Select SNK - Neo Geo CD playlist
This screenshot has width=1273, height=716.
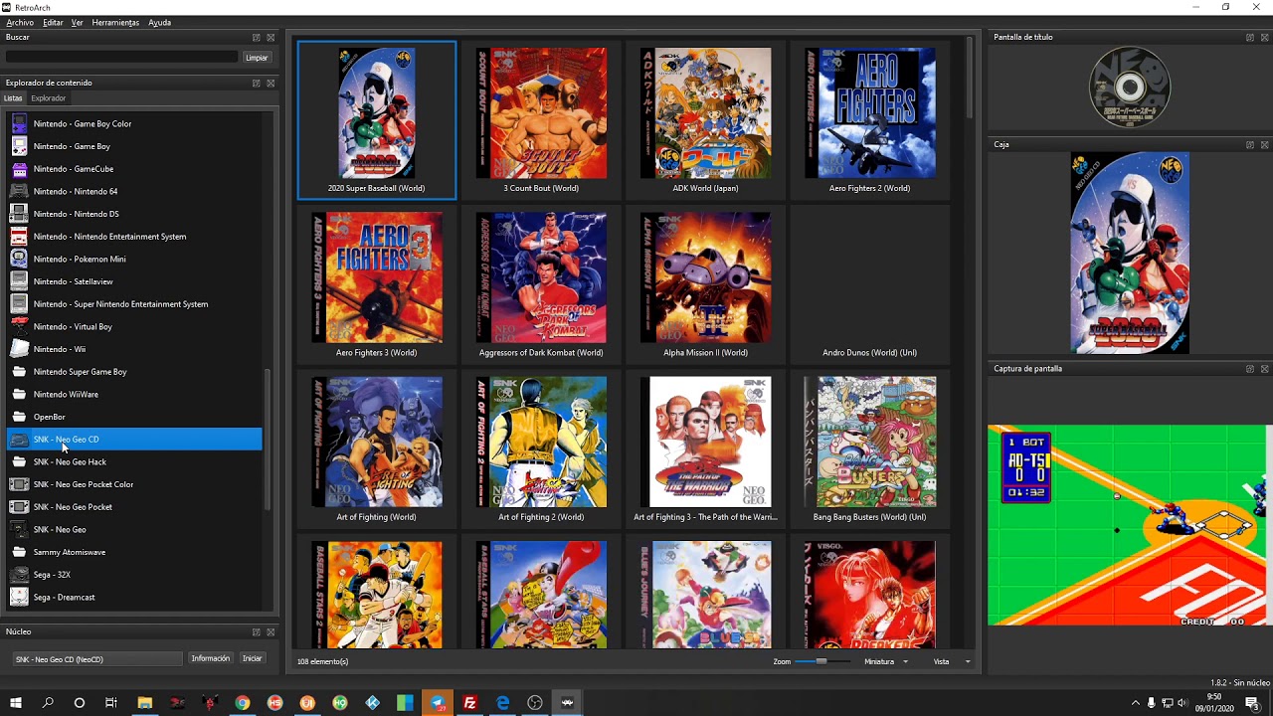[x=134, y=440]
